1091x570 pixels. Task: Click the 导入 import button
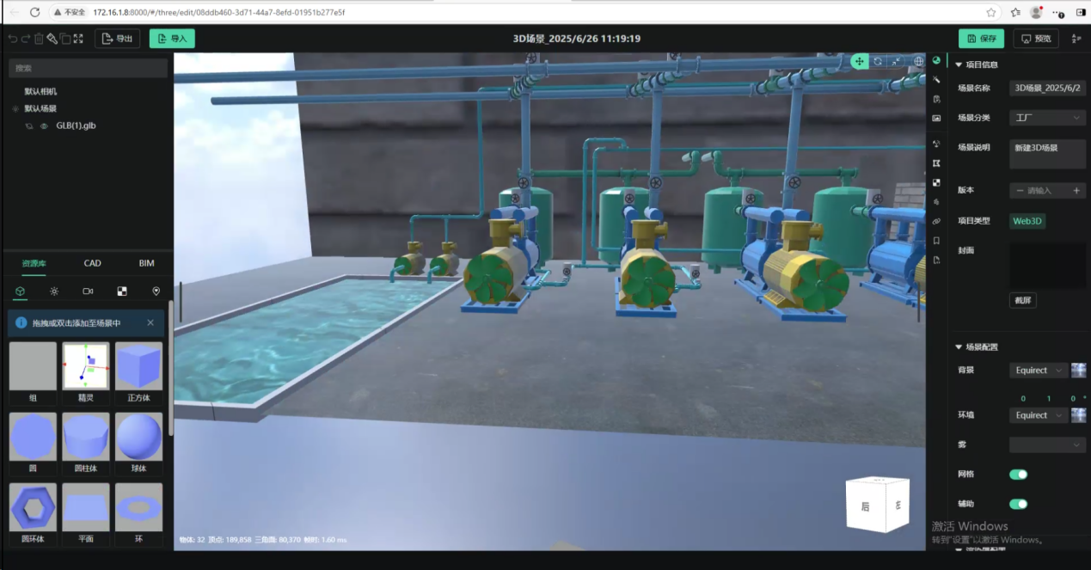172,39
